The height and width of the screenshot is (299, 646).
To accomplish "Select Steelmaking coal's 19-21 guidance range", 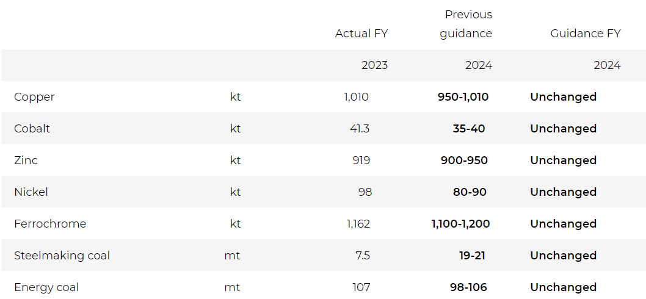I will point(472,256).
